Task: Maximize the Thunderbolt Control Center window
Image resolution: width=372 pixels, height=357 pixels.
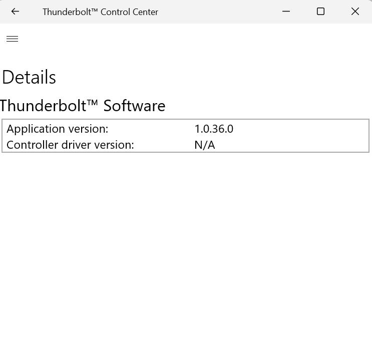Action: pyautogui.click(x=320, y=11)
